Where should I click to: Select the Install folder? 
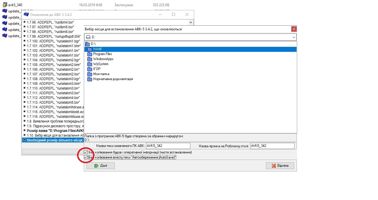[190, 49]
